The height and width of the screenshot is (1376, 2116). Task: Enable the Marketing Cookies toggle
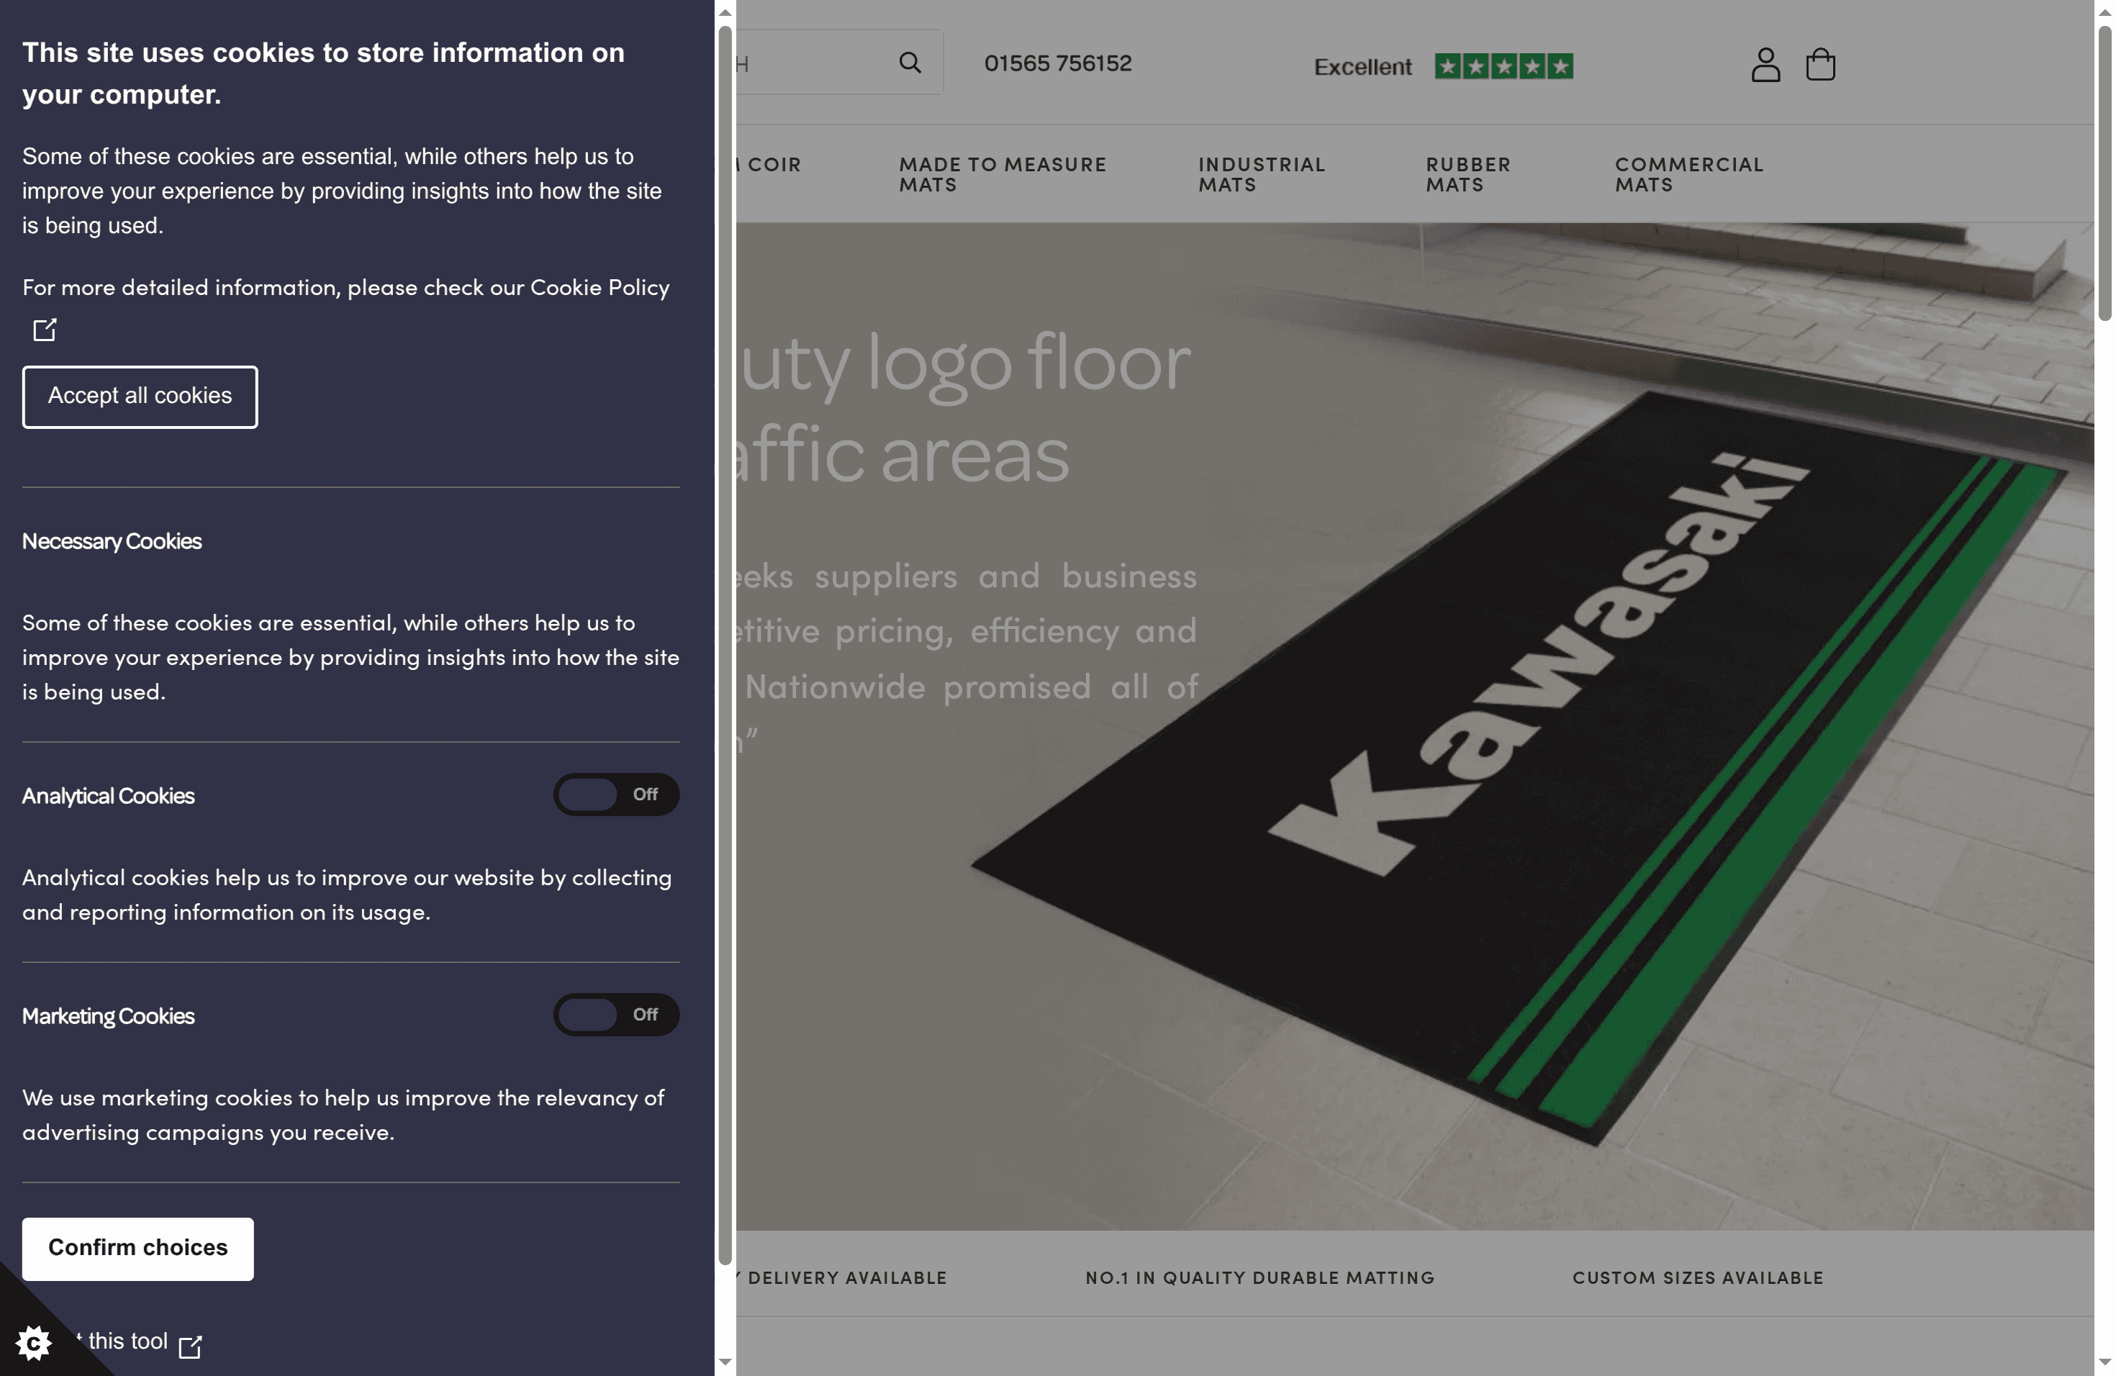[x=615, y=1015]
